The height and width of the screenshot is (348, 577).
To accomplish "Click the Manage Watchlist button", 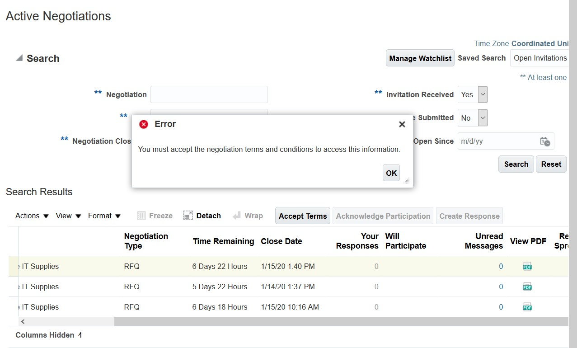I will click(x=420, y=58).
